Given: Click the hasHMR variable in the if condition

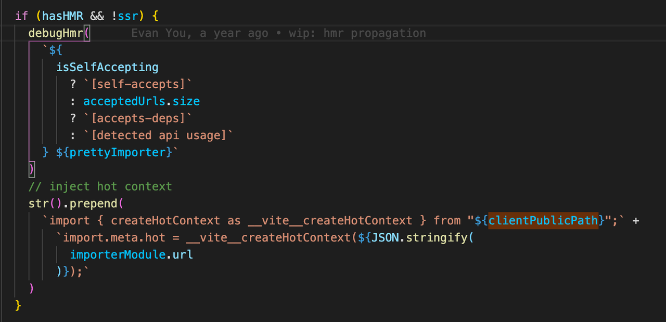Looking at the screenshot, I should click(62, 16).
